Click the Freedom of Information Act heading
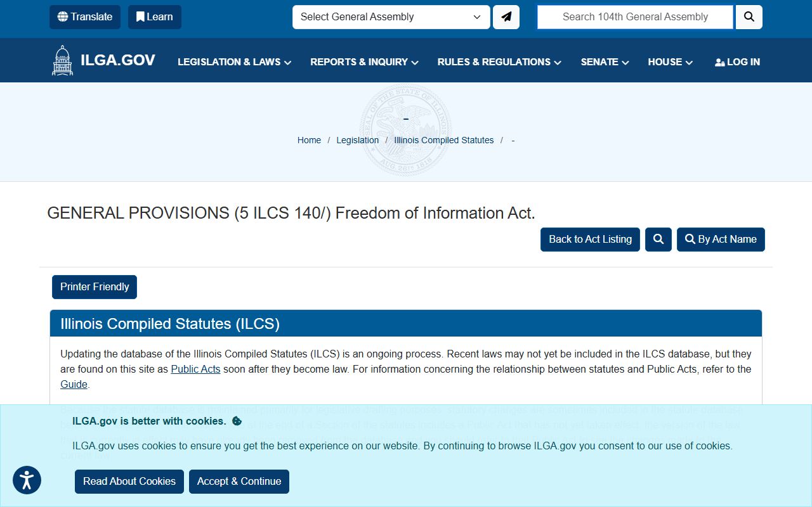This screenshot has width=812, height=507. (x=291, y=213)
